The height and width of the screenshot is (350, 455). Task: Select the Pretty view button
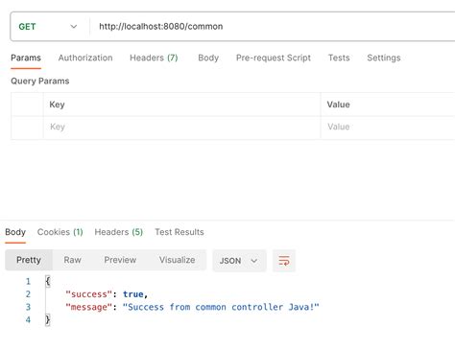coord(29,260)
